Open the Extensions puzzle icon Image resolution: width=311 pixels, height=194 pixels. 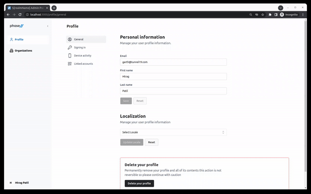coord(270,14)
